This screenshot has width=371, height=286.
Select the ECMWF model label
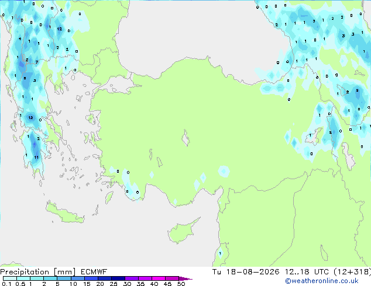pos(94,272)
